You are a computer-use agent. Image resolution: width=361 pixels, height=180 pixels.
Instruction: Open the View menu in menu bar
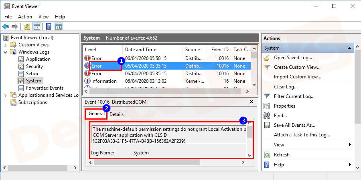pyautogui.click(x=43, y=17)
